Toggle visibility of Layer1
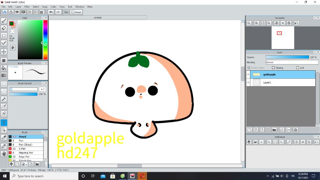The image size is (320, 180). [x=248, y=82]
